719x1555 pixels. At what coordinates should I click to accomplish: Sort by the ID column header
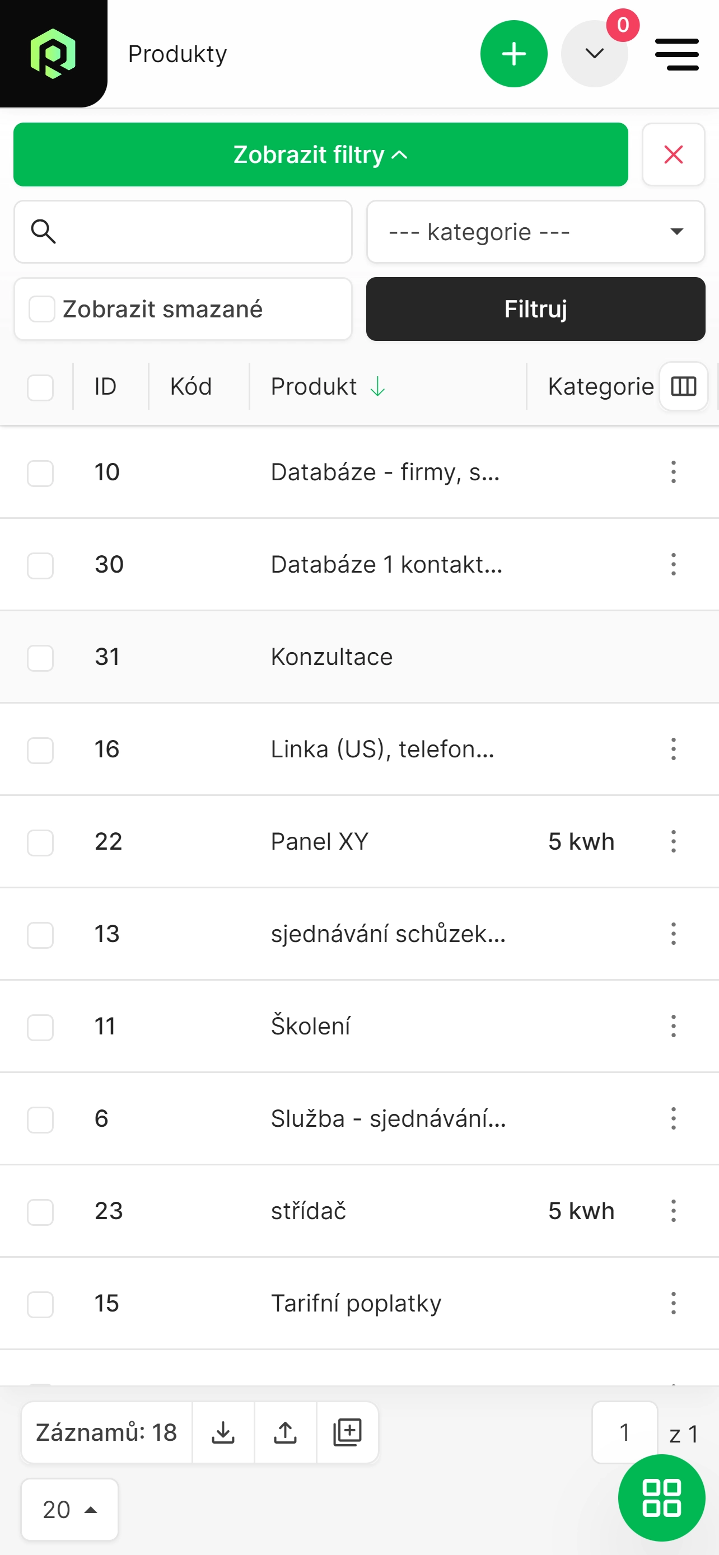(x=105, y=386)
